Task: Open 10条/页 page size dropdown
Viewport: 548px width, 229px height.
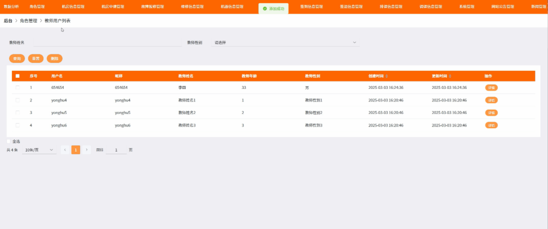Action: click(x=39, y=150)
